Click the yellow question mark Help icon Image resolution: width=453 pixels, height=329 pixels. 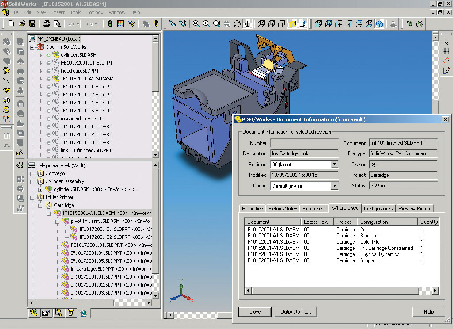(x=156, y=23)
